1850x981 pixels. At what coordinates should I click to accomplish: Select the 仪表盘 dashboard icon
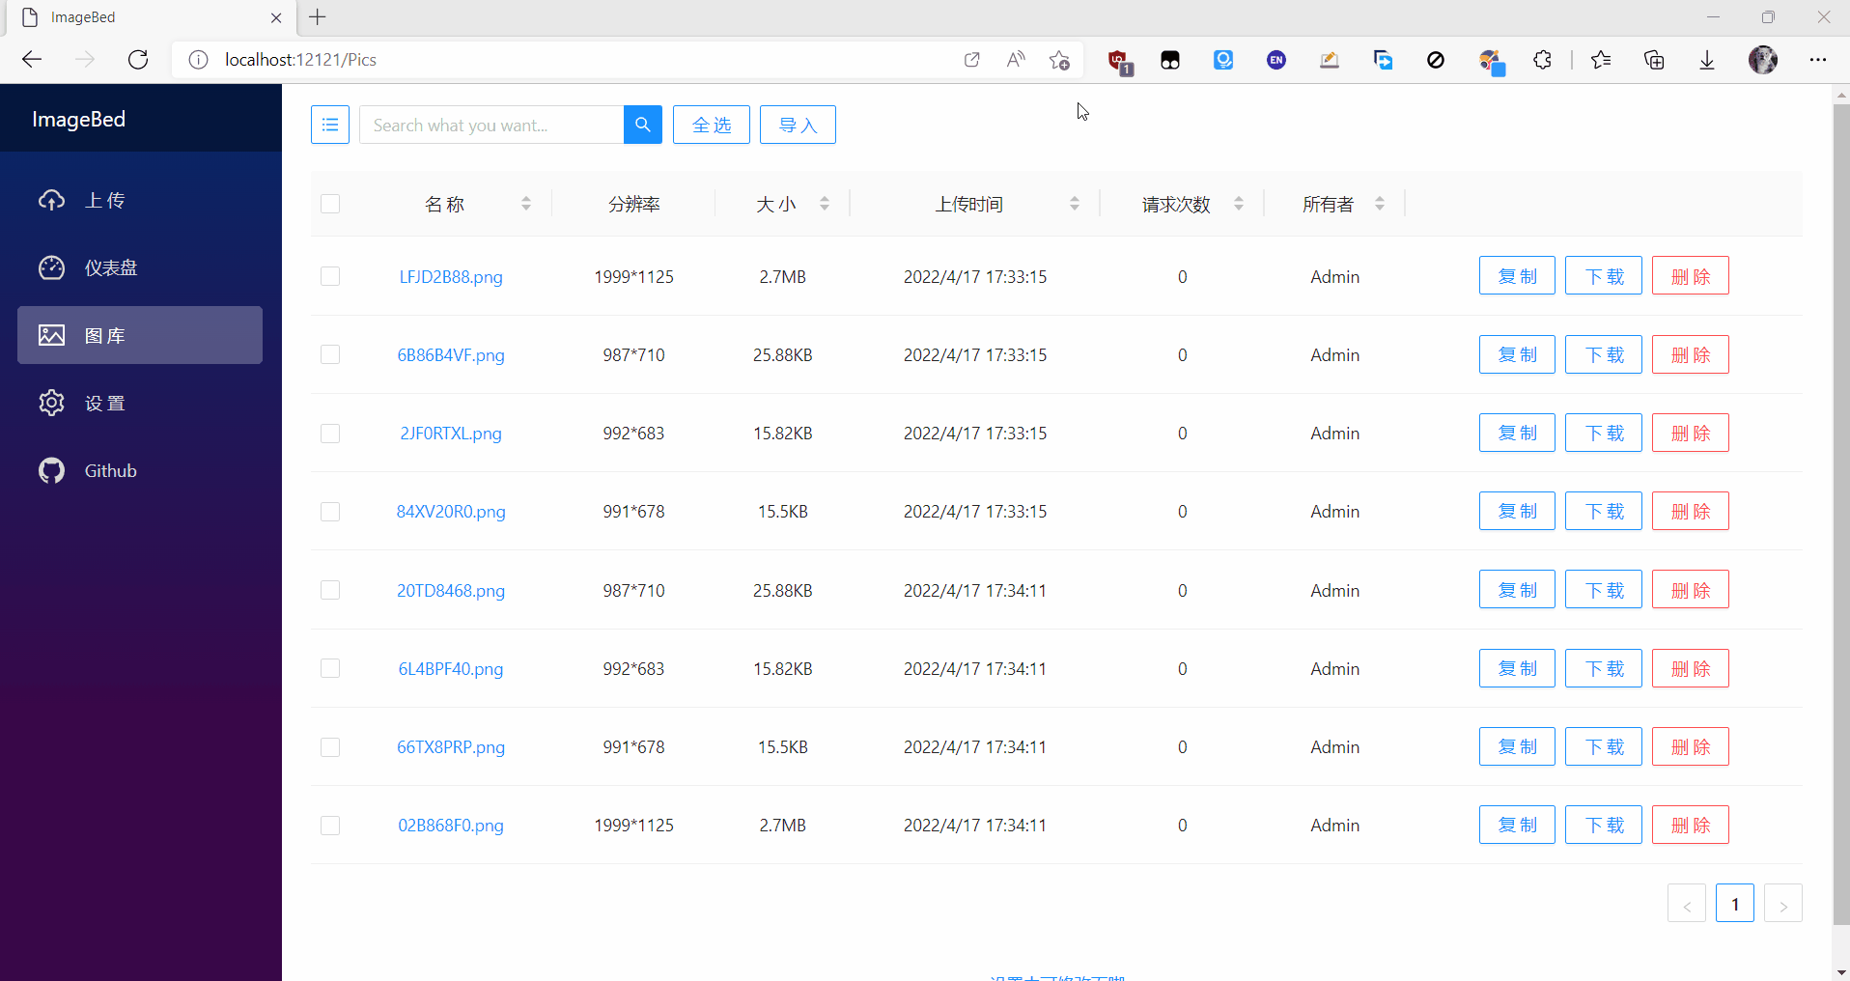(51, 267)
